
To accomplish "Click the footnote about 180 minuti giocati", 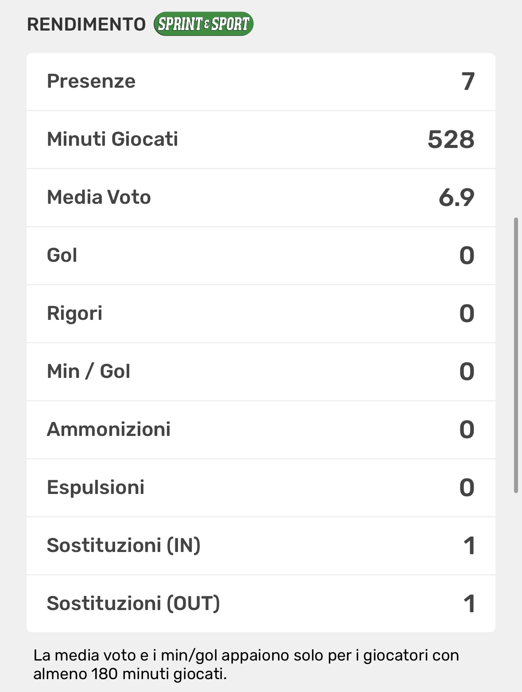I will click(246, 665).
